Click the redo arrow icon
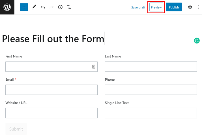Image resolution: width=202 pixels, height=140 pixels. click(x=51, y=7)
